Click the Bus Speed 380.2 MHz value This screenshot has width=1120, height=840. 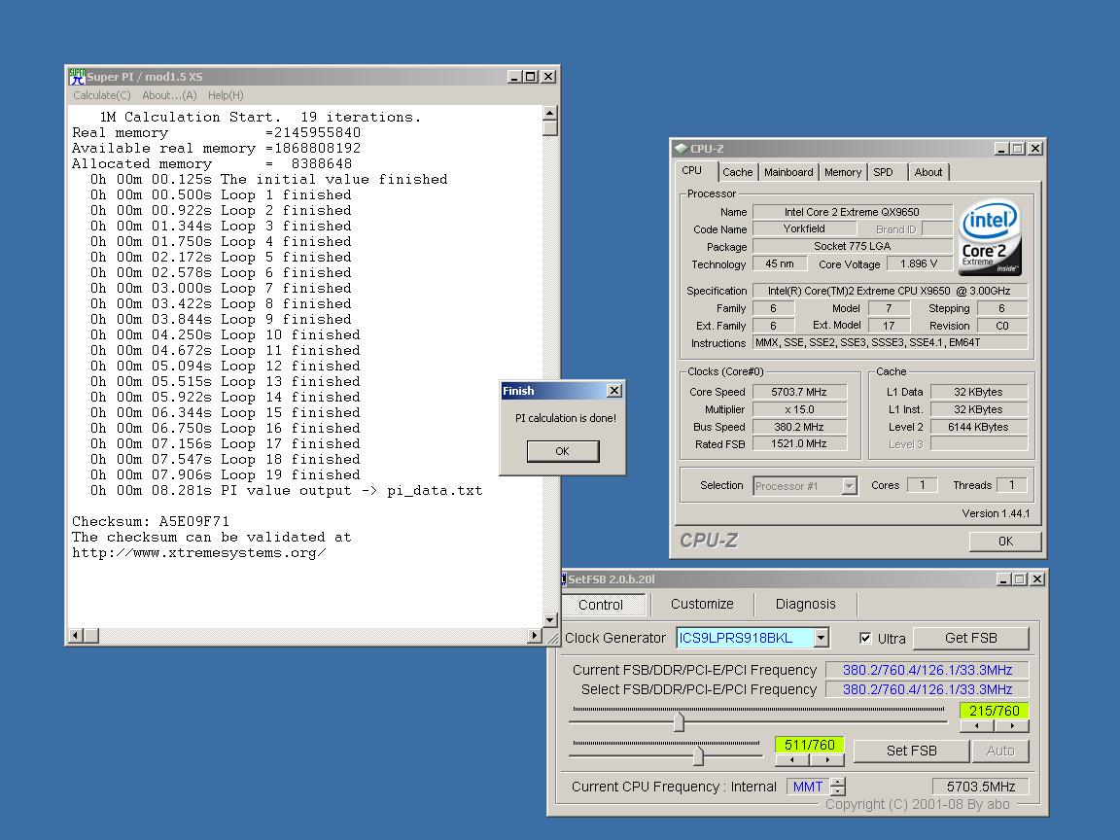799,427
